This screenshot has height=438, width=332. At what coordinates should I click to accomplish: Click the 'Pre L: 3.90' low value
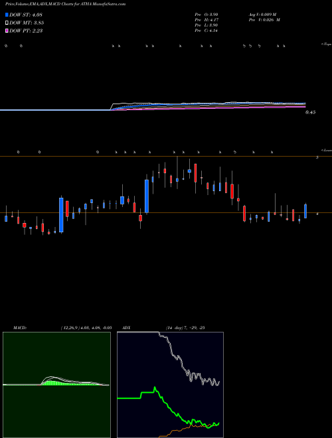[208, 25]
